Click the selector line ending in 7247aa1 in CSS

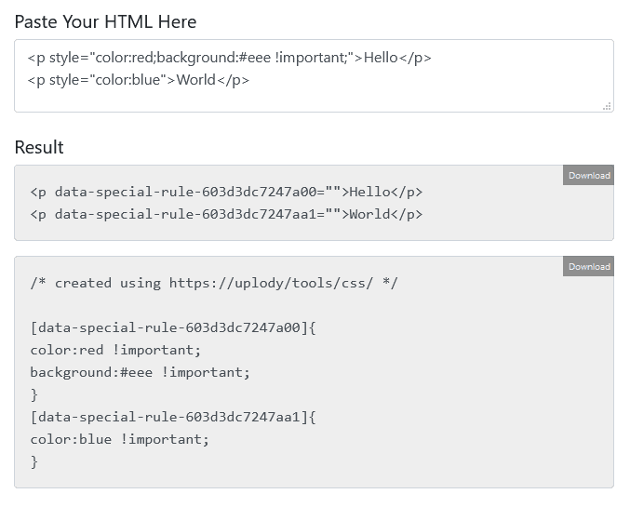[x=174, y=417]
